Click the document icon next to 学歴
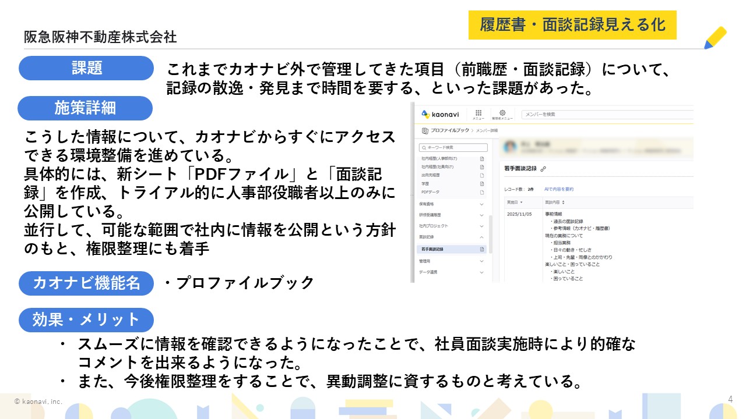The image size is (746, 419). click(482, 183)
